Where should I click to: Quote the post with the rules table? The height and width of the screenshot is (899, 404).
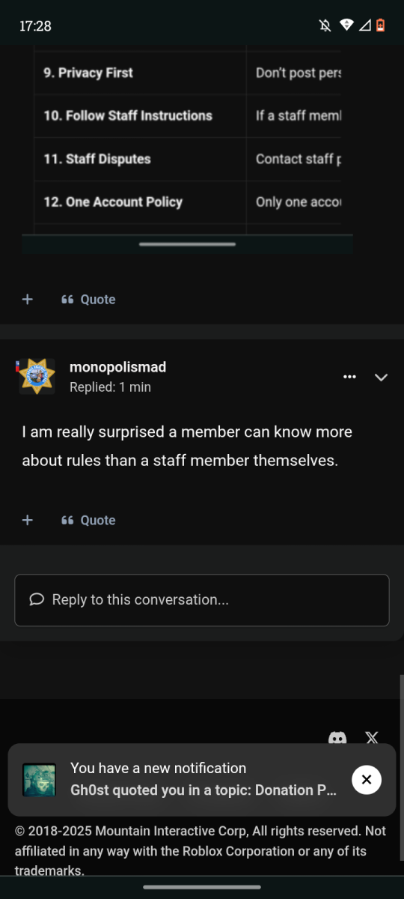pos(88,299)
